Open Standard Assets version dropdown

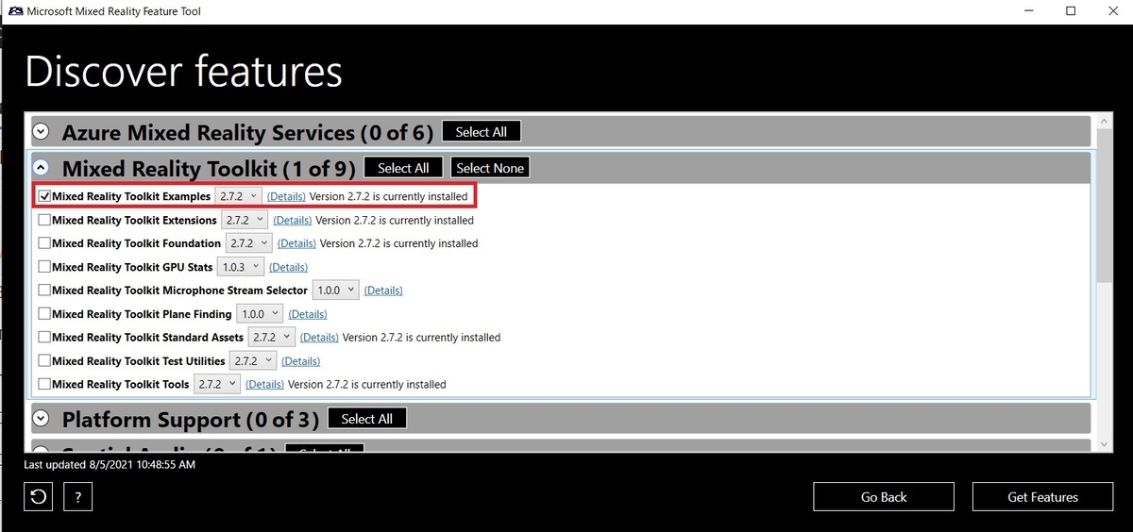tap(271, 337)
